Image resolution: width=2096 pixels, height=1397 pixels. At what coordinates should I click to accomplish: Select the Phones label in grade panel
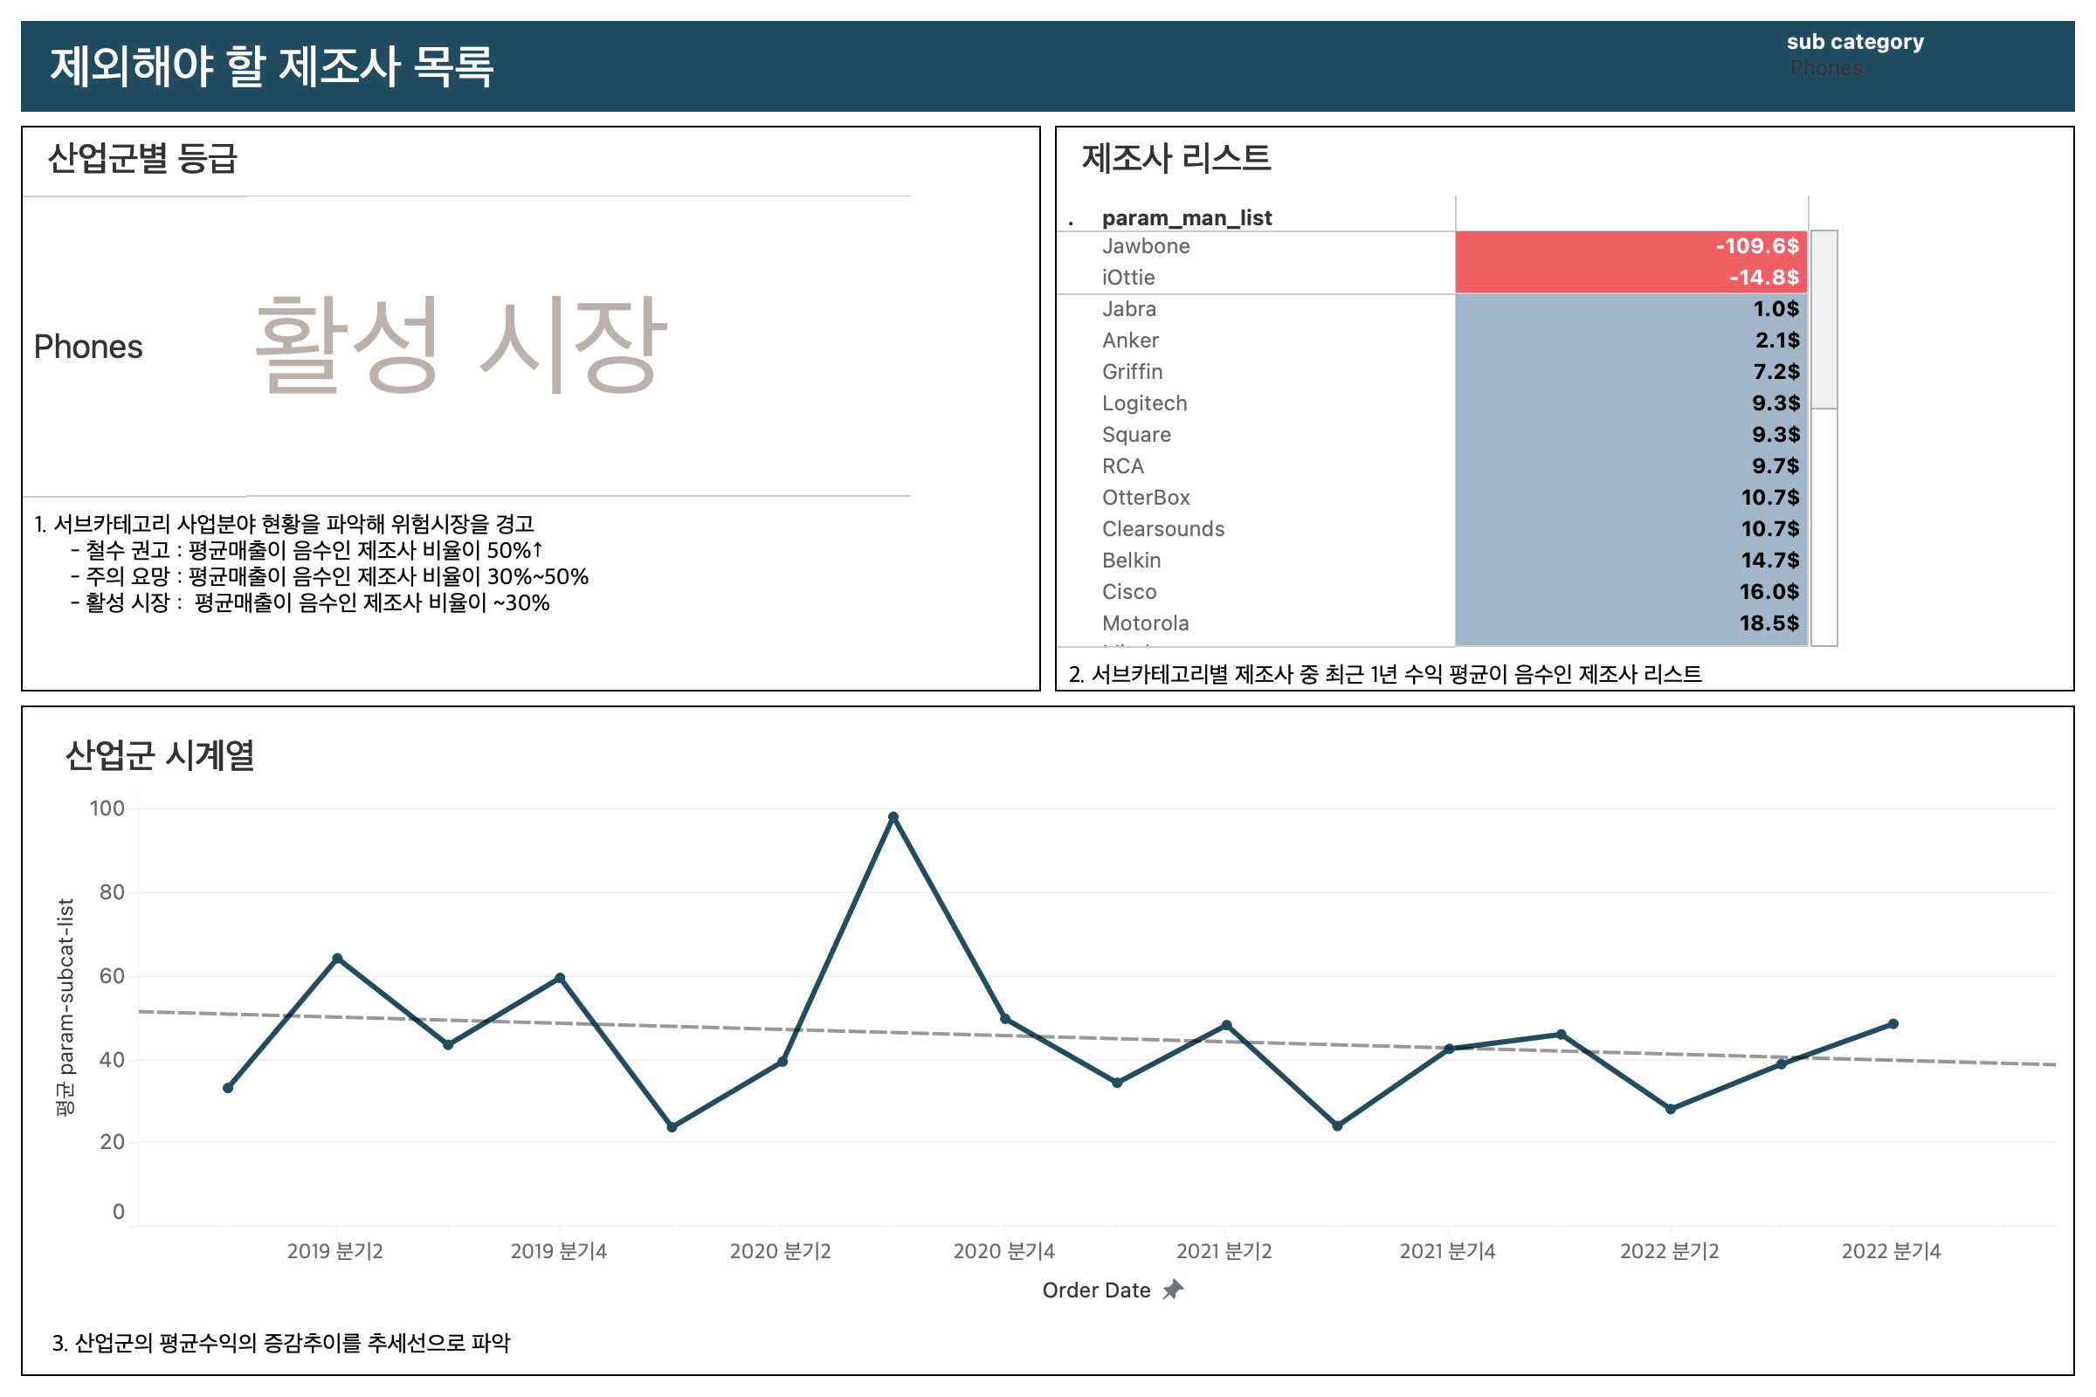click(88, 347)
